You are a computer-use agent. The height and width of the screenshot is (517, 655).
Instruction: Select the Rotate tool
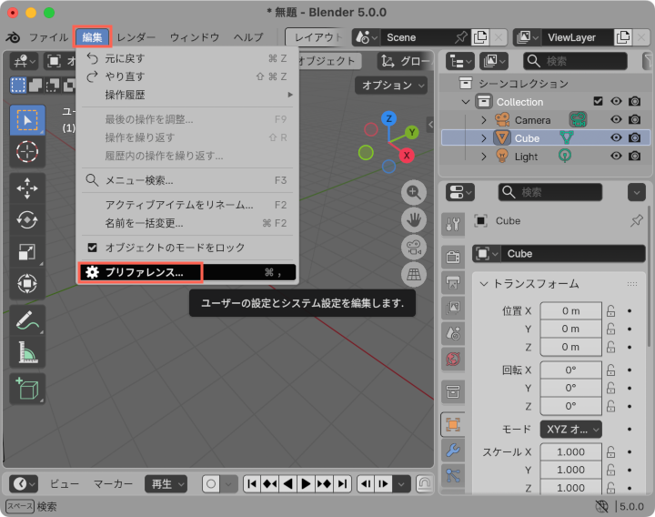click(27, 219)
